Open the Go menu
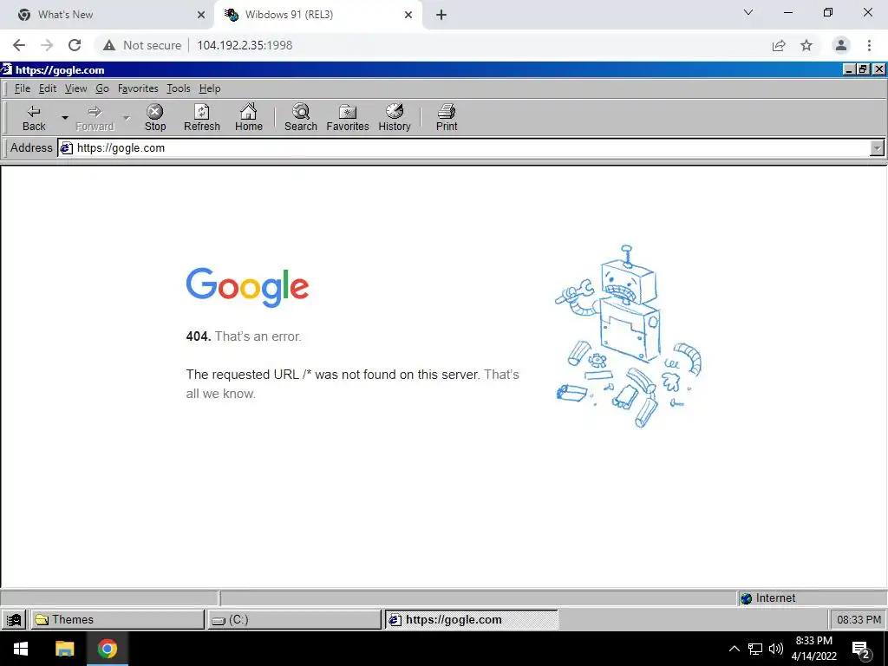Image resolution: width=888 pixels, height=666 pixels. [102, 88]
